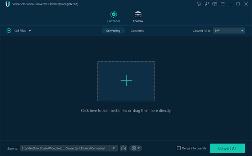This screenshot has height=156, width=252.
Task: Open the output folder icon
Action: (123, 148)
